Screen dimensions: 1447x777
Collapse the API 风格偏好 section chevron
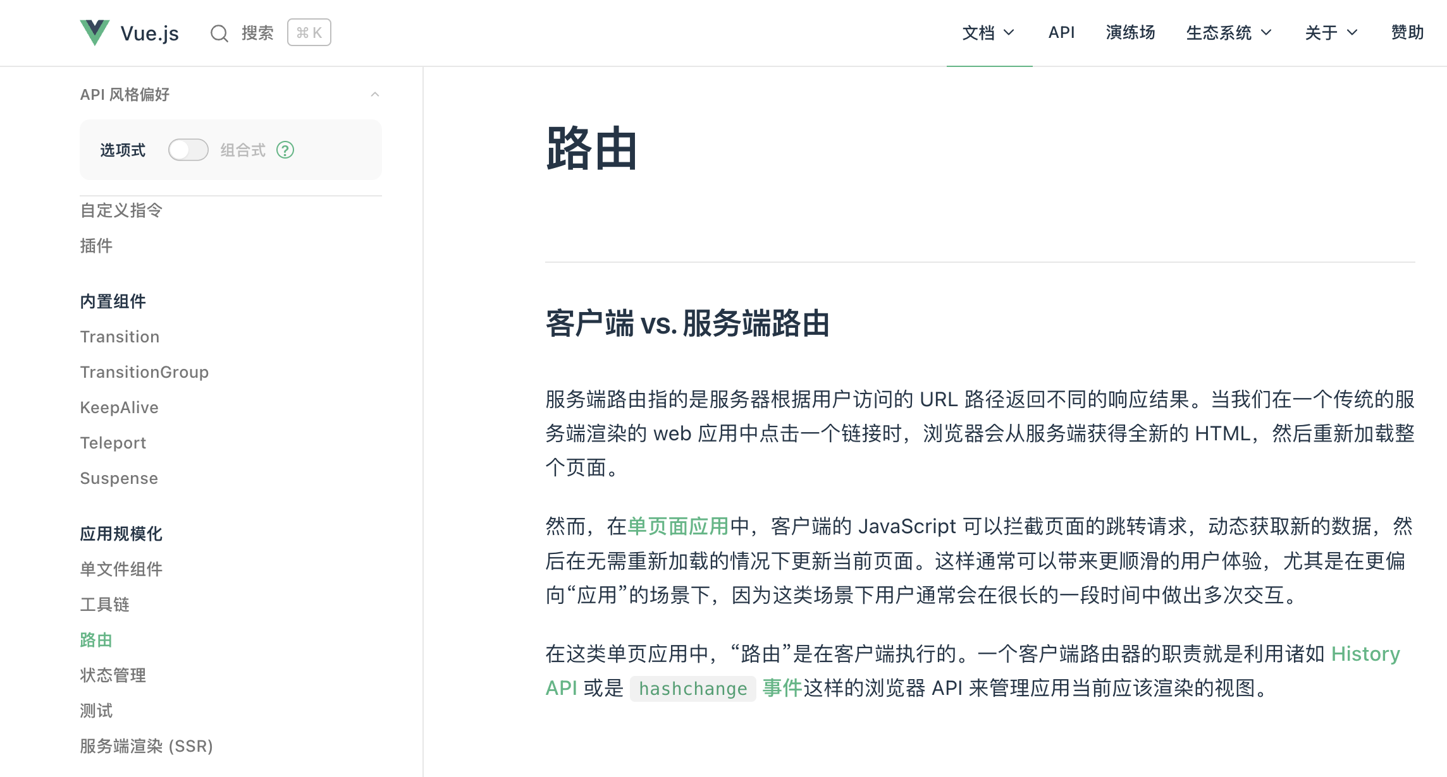tap(375, 95)
